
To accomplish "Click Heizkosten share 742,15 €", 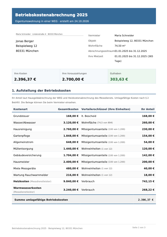I will click(148, 181).
